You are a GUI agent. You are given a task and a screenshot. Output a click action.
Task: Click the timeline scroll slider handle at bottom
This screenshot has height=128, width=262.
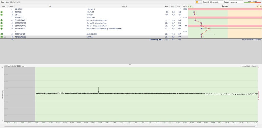257,126
